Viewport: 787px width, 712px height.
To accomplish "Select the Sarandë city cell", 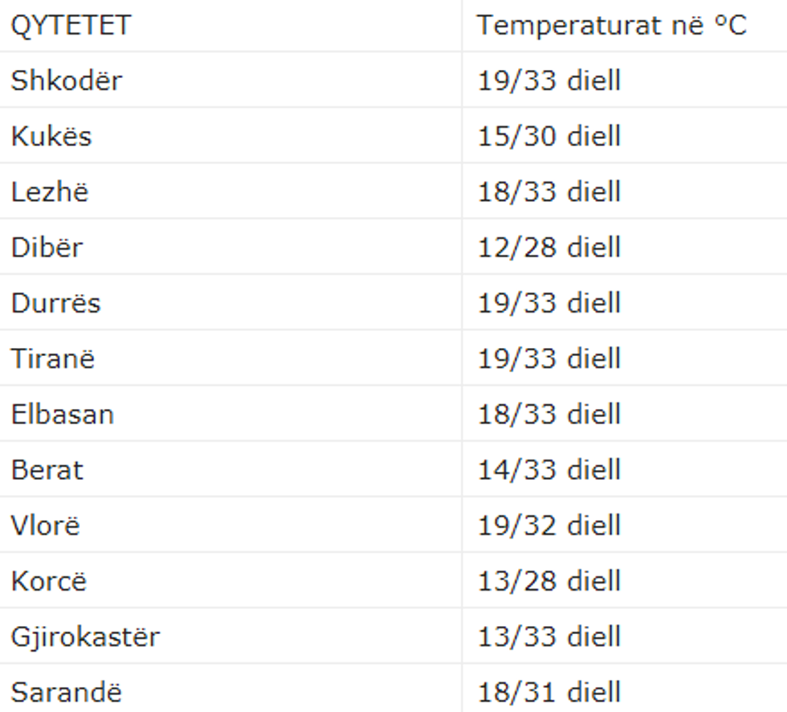I will [67, 692].
